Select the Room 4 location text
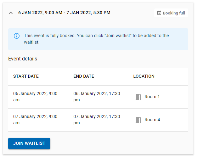Viewport: 197px width, 158px height. click(x=152, y=120)
